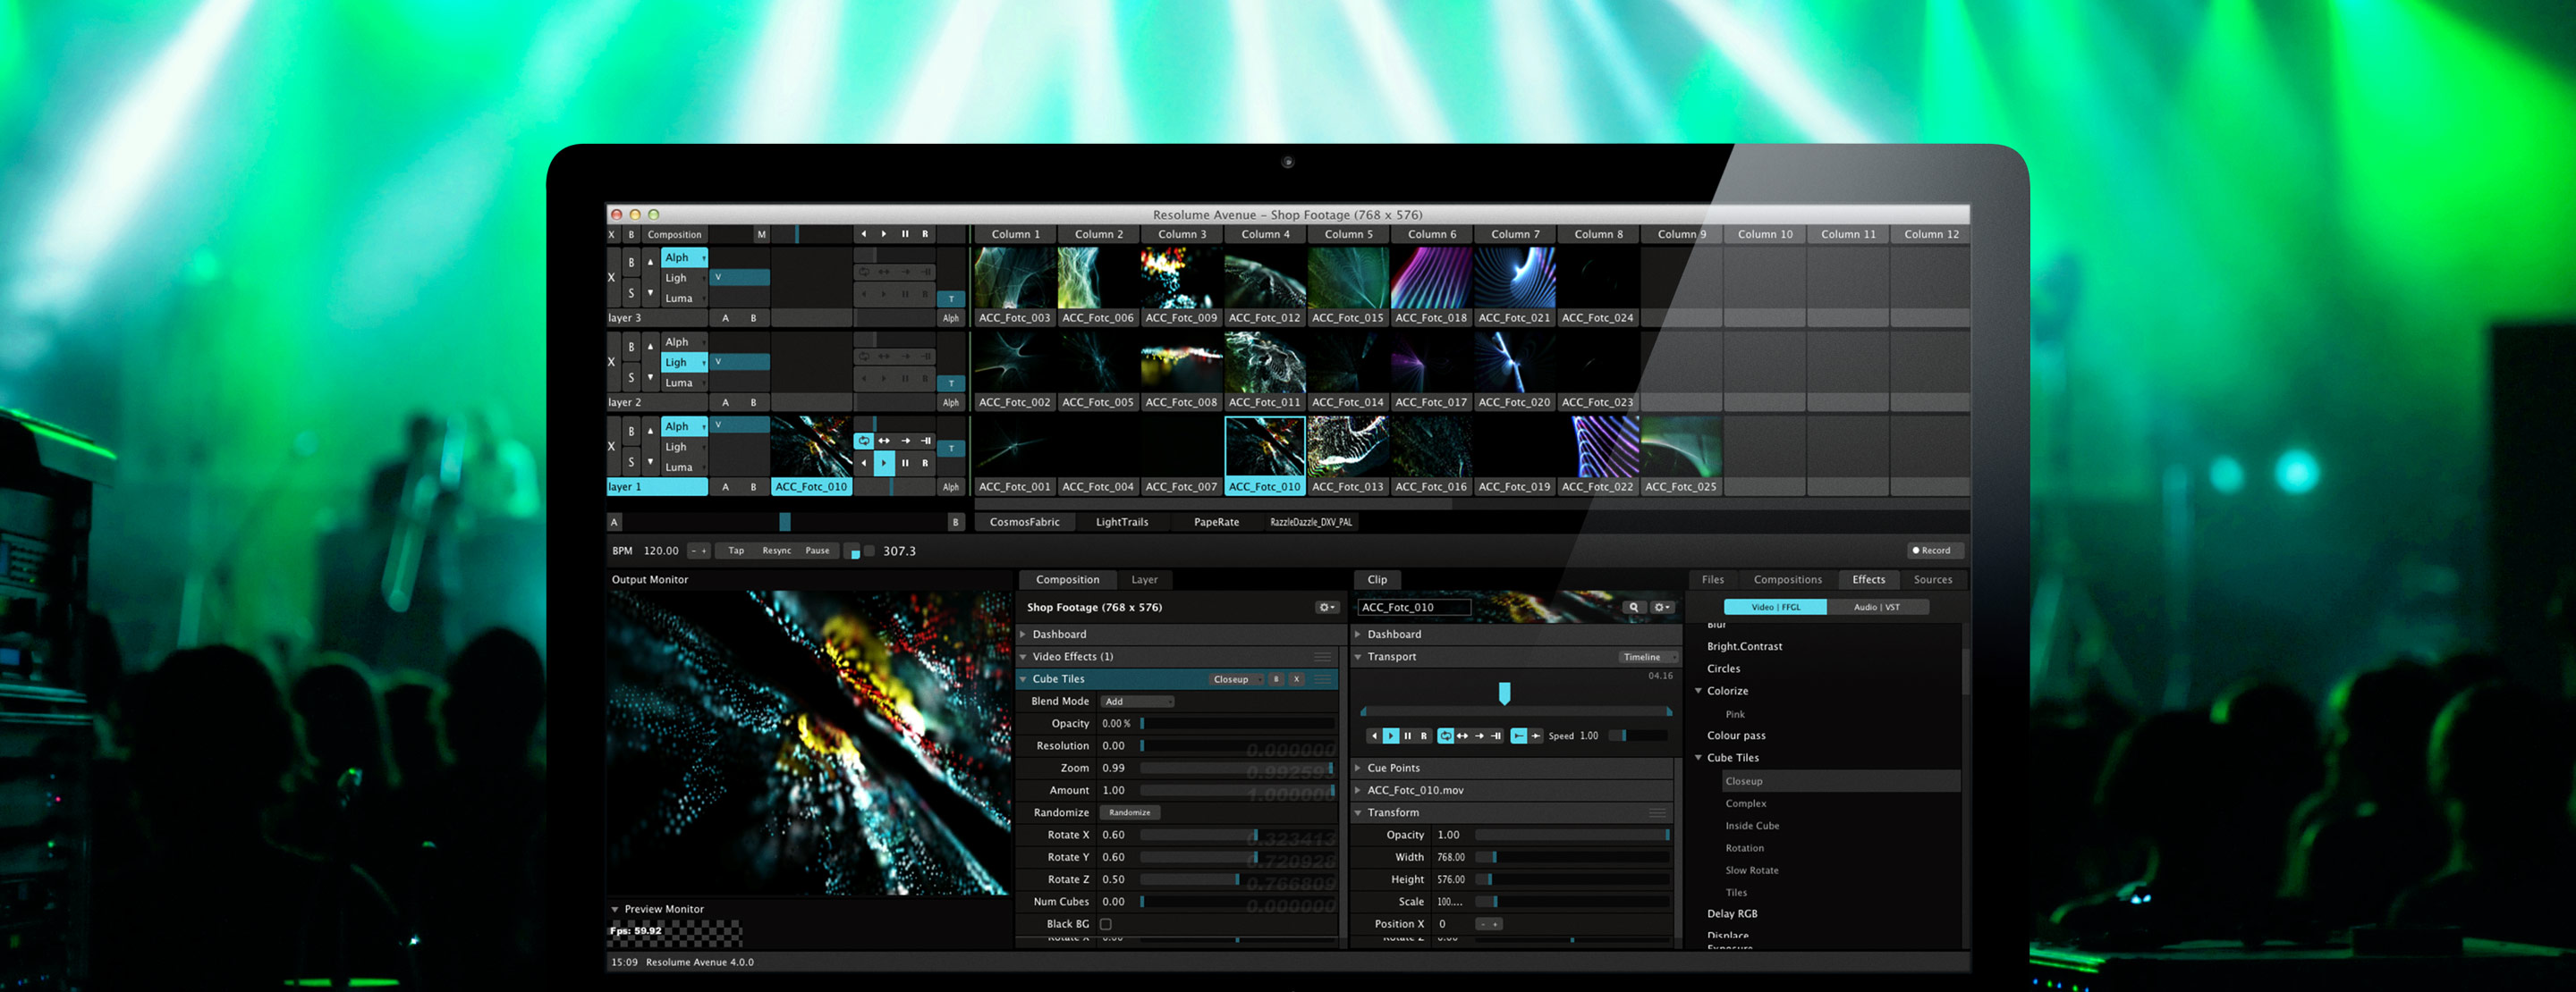Toggle the Black BG checkbox in Cube Tiles
Image resolution: width=2576 pixels, height=992 pixels.
(1105, 923)
